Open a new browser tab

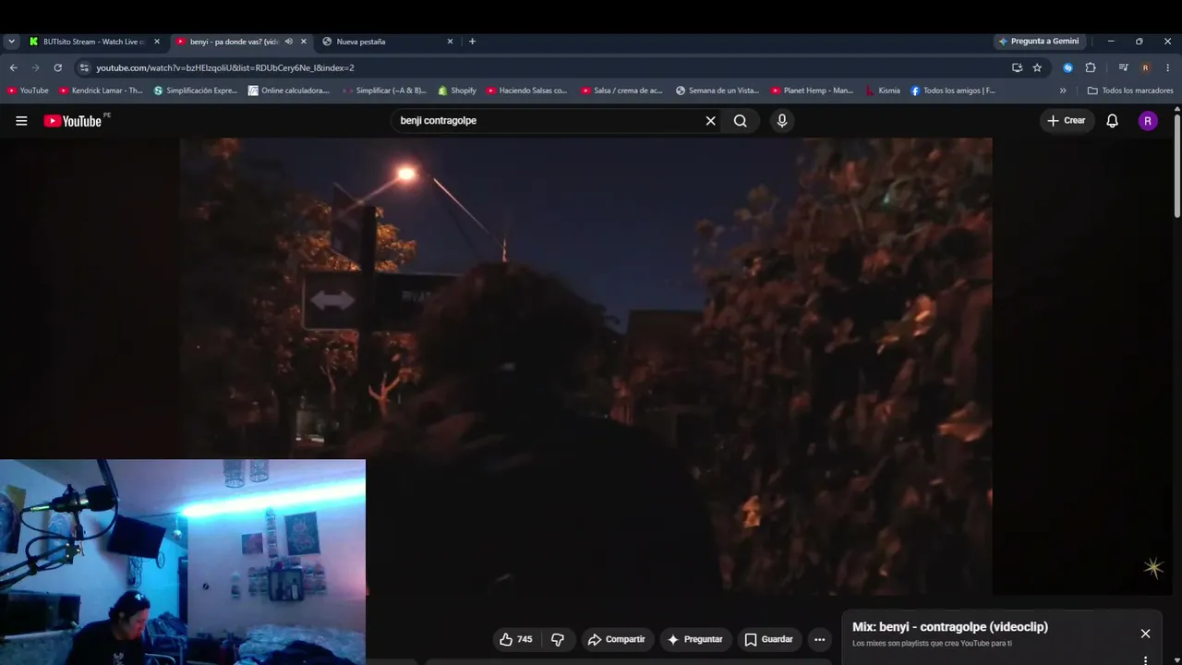pyautogui.click(x=472, y=42)
